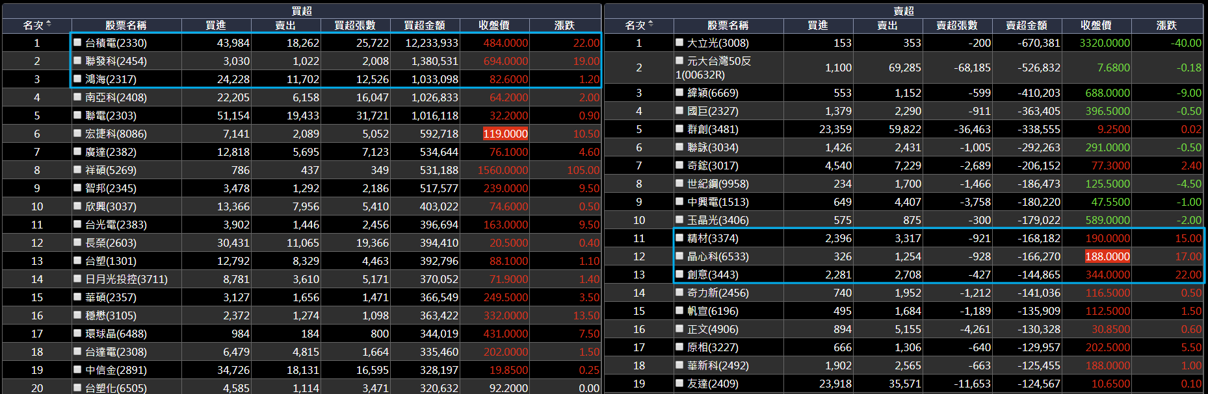Click 賣出 header in the 賣超 table
This screenshot has width=1208, height=394.
click(x=887, y=25)
